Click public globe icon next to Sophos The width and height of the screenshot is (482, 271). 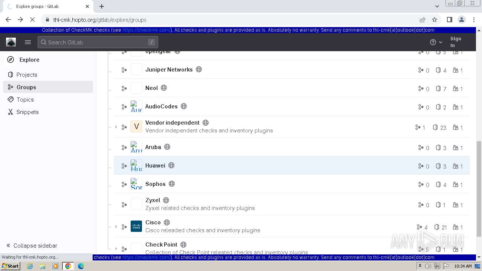pyautogui.click(x=172, y=184)
